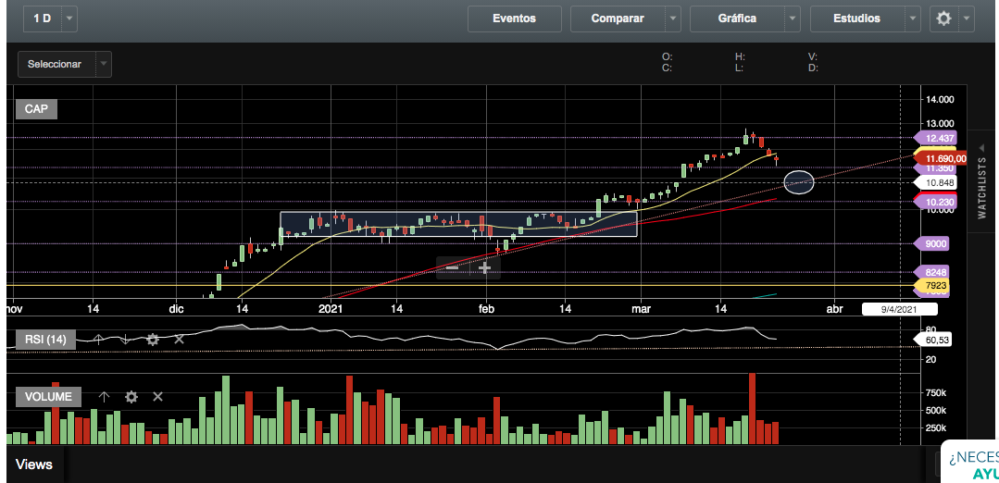Screen dimensions: 999x483
Task: Move the RSI panel up with its up-arrow icon
Action: pyautogui.click(x=98, y=340)
